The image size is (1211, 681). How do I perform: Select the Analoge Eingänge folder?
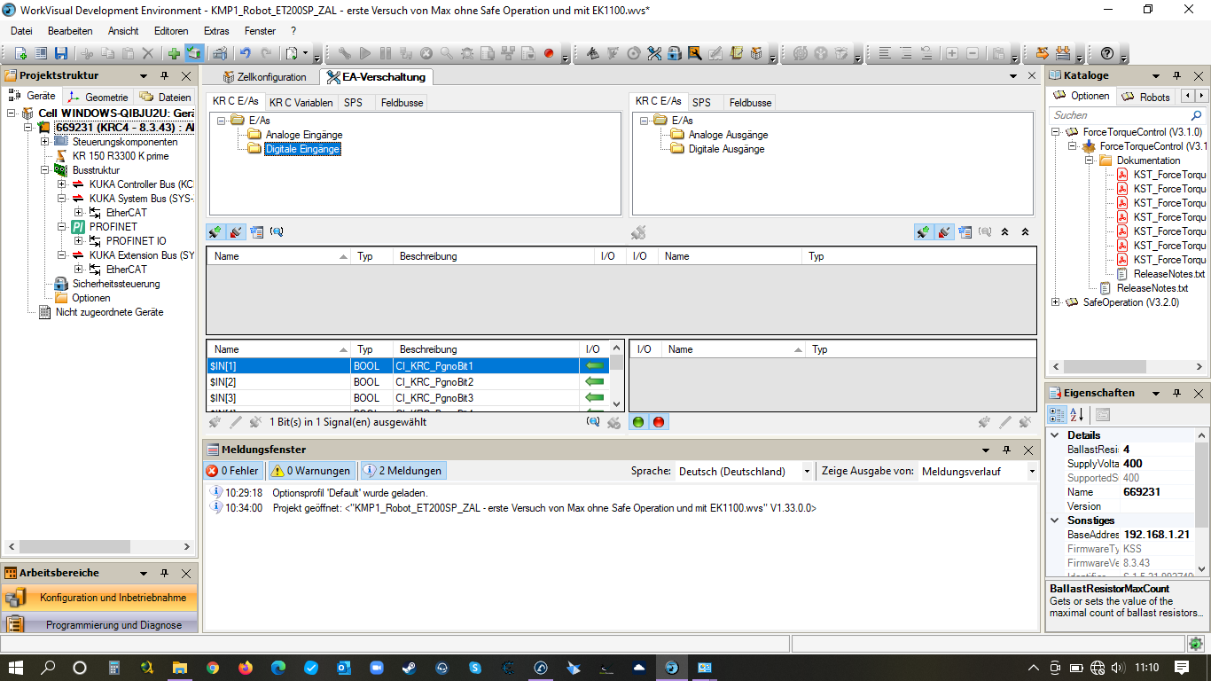click(x=304, y=135)
